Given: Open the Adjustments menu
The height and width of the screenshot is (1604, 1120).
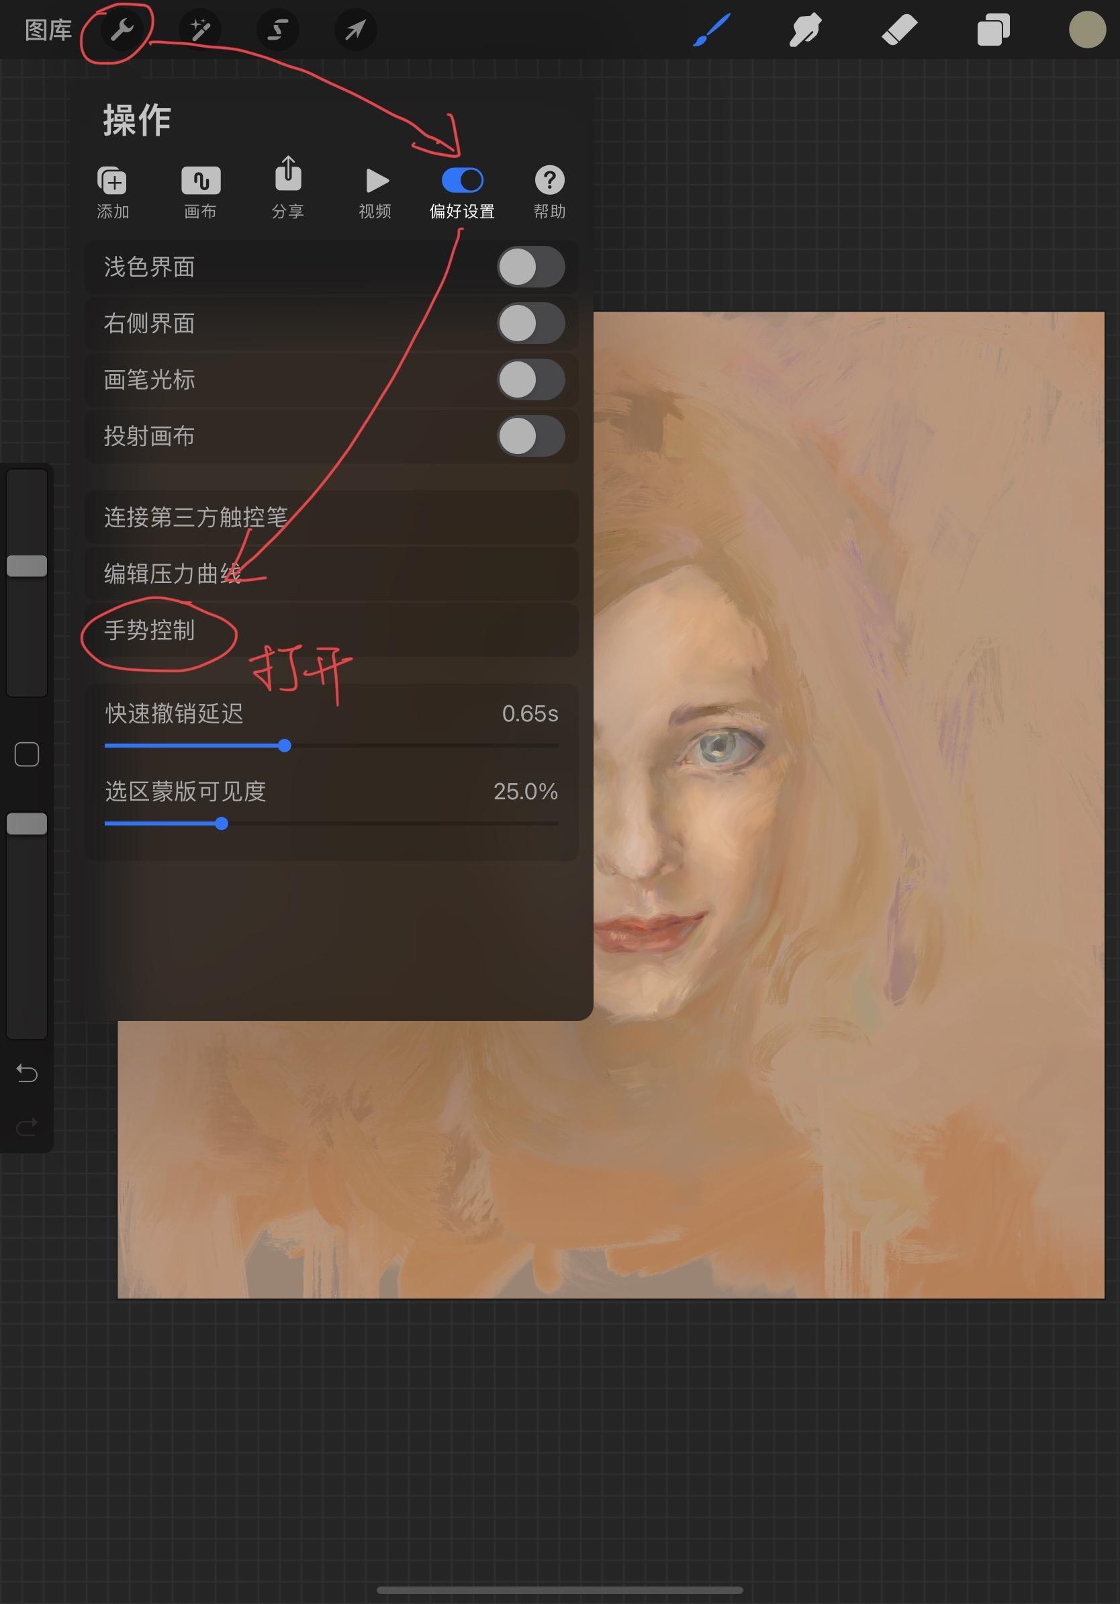Looking at the screenshot, I should (x=201, y=30).
